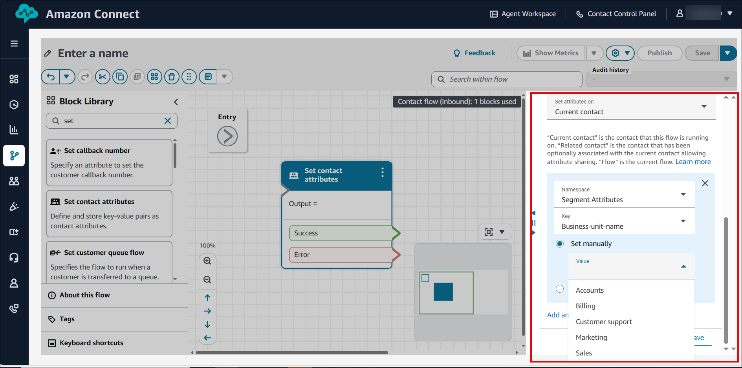
Task: Toggle the minimap checkbox square
Action: click(425, 278)
